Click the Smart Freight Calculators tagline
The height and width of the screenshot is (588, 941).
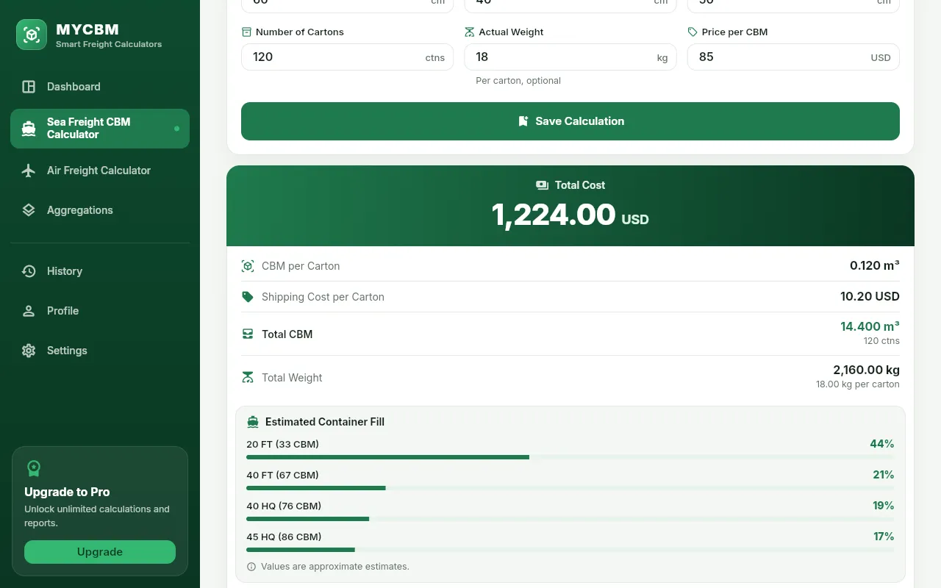click(x=109, y=44)
